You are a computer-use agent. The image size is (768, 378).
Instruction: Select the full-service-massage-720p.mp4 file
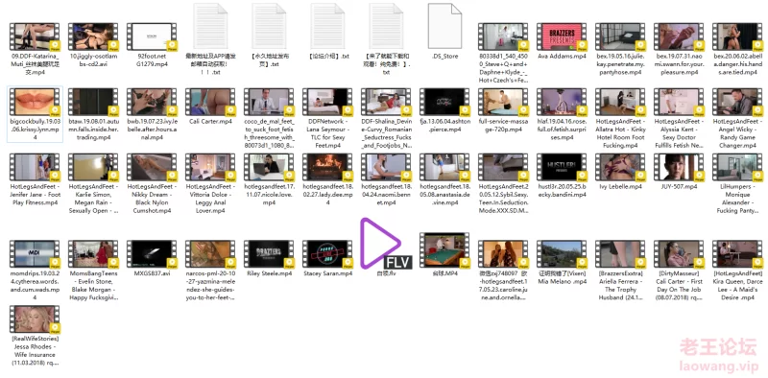click(502, 102)
